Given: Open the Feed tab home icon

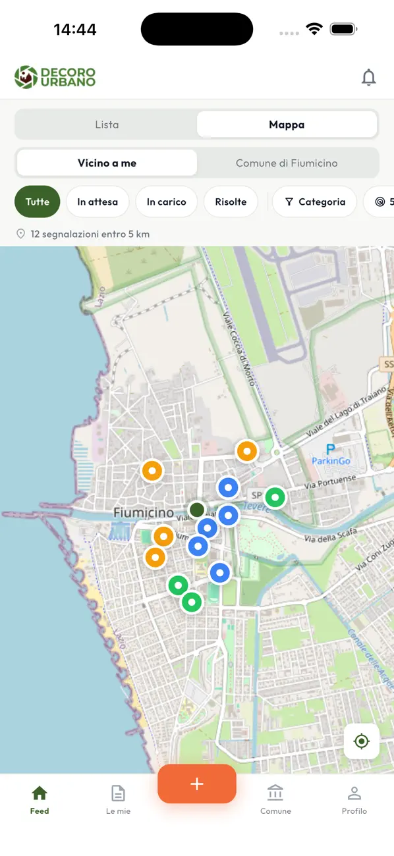Looking at the screenshot, I should 40,793.
